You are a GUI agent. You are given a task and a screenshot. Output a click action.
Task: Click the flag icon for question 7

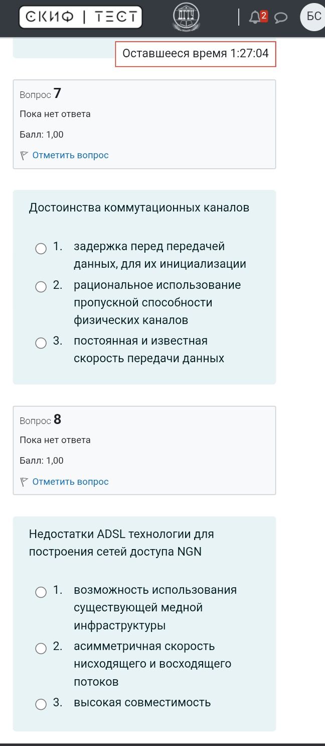click(x=24, y=156)
